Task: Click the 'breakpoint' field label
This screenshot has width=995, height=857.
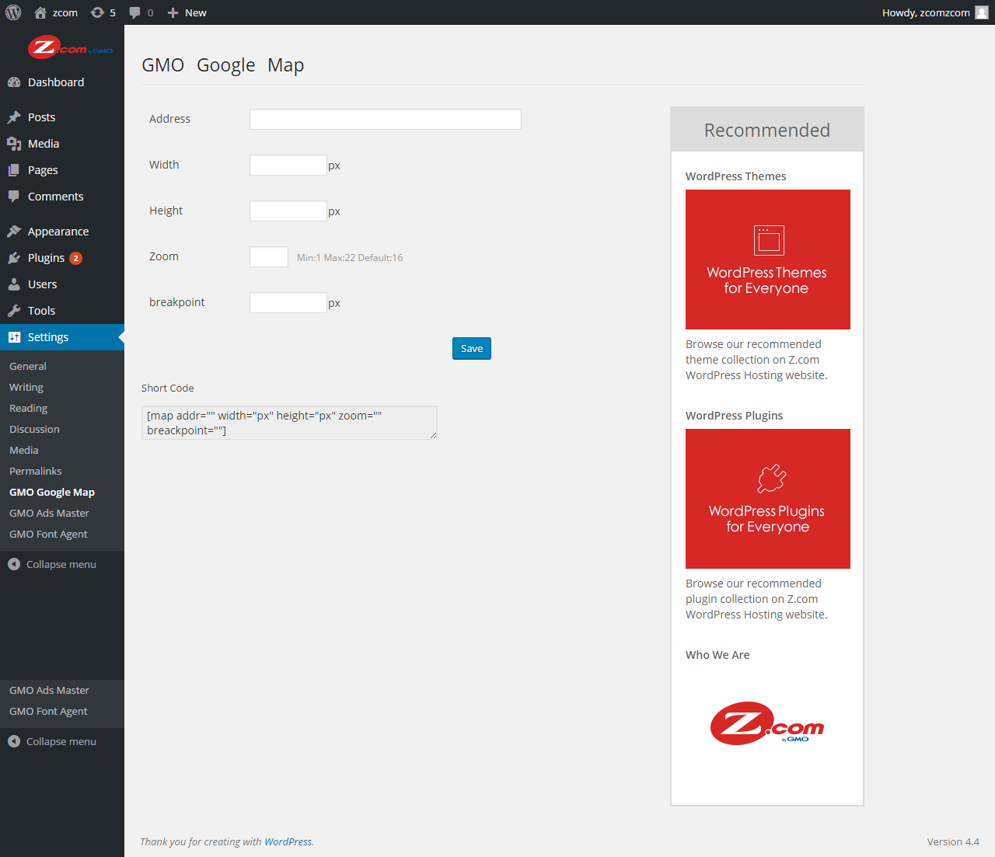Action: [177, 302]
